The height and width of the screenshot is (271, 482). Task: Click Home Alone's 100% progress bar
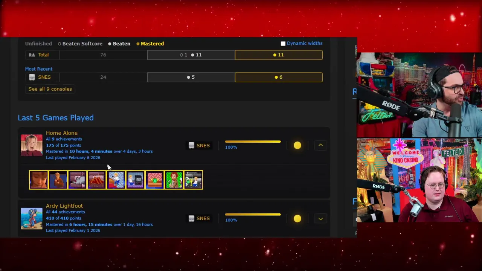pyautogui.click(x=253, y=142)
